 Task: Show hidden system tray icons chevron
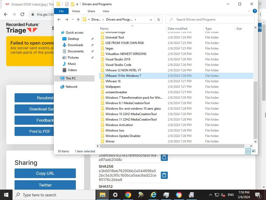coord(210,195)
